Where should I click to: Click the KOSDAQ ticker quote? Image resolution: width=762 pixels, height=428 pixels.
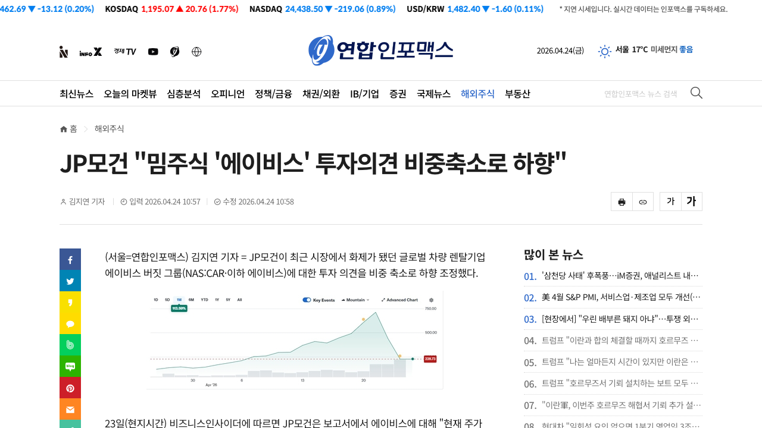(x=171, y=9)
